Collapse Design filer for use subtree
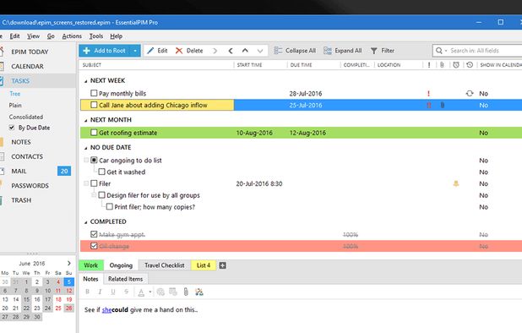Viewport: 522px width, 333px height. coord(94,195)
